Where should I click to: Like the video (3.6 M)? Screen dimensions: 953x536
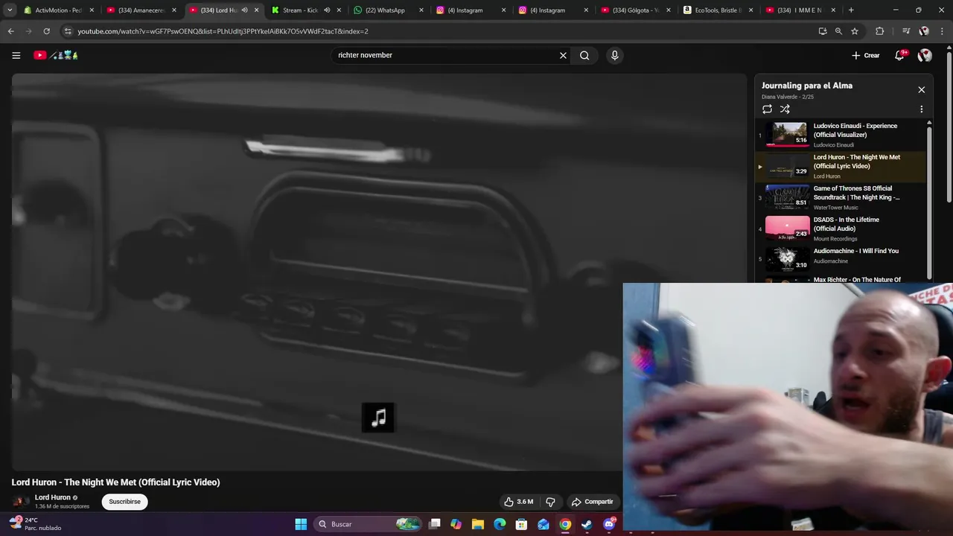[x=518, y=502]
